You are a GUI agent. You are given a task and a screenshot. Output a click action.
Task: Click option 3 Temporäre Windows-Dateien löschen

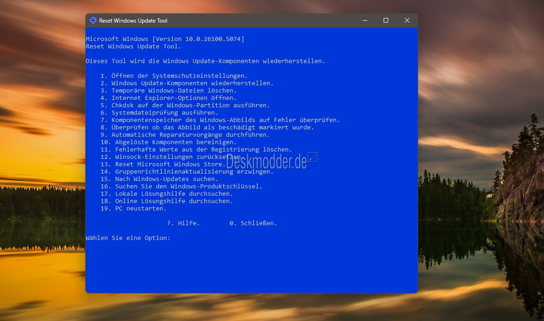tap(169, 90)
